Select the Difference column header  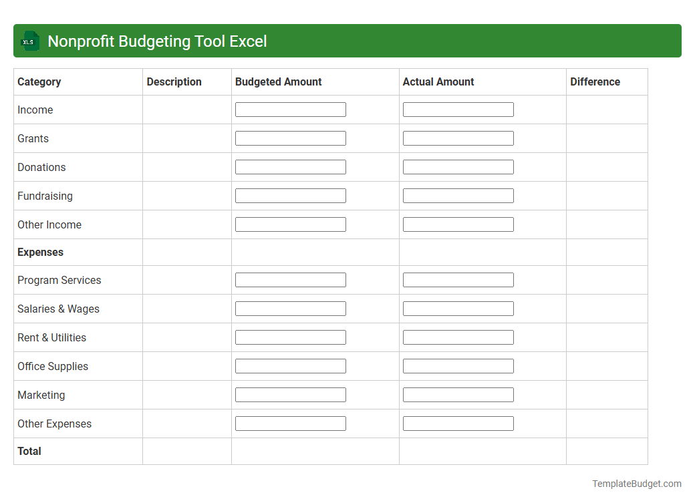(x=595, y=81)
